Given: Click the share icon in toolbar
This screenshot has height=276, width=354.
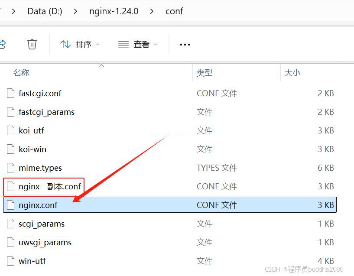Looking at the screenshot, I should [x=3, y=44].
